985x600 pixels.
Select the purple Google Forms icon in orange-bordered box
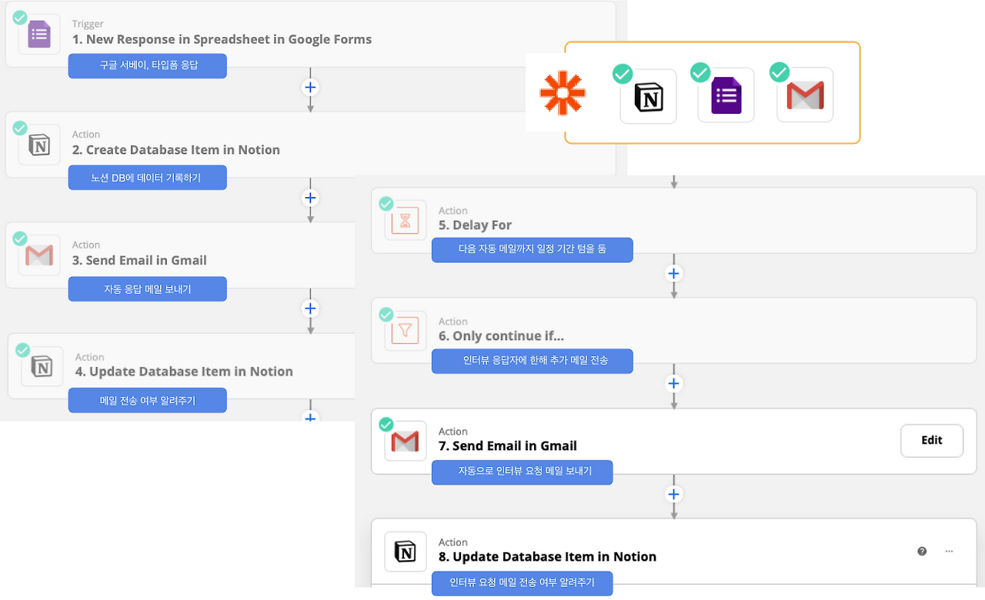(726, 96)
